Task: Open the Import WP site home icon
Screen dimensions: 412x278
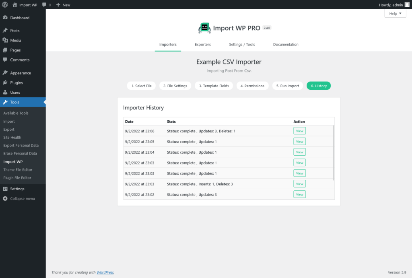Action: point(15,5)
